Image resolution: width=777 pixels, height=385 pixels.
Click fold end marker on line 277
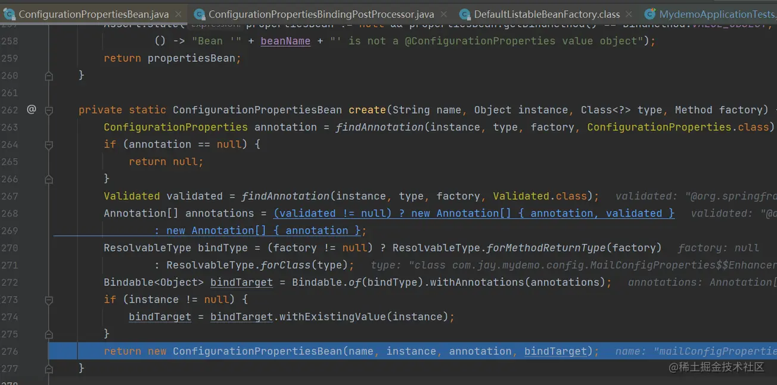tap(49, 369)
